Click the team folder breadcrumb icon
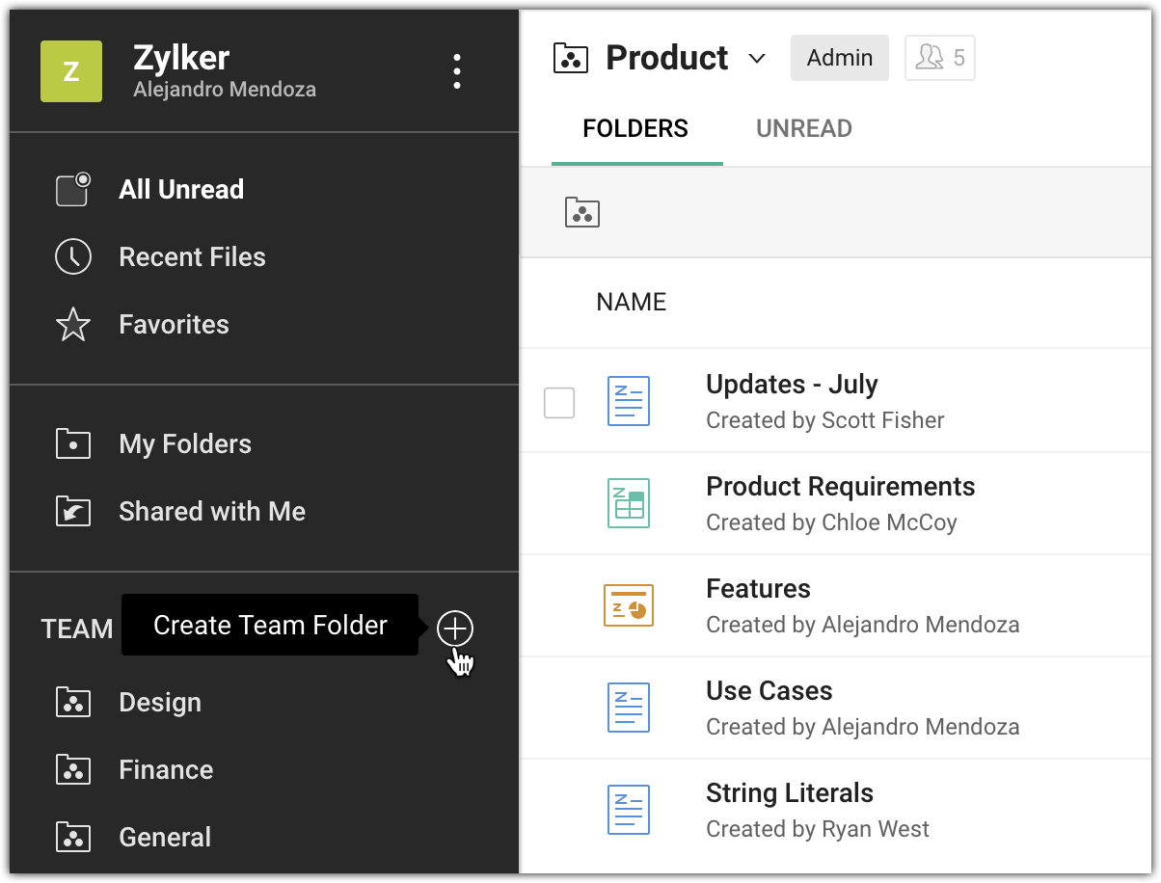 pos(582,212)
